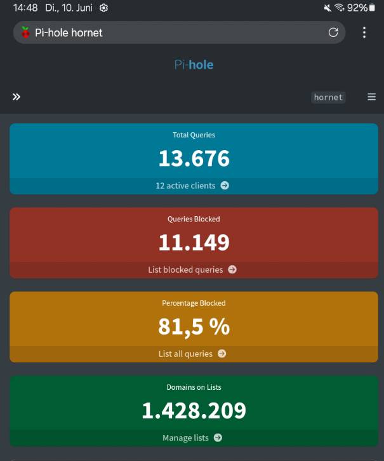Click the Total Queries label
384x461 pixels.
(x=194, y=135)
